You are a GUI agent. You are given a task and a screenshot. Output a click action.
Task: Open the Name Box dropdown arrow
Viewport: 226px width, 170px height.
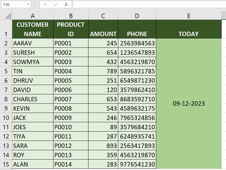[x=28, y=4]
